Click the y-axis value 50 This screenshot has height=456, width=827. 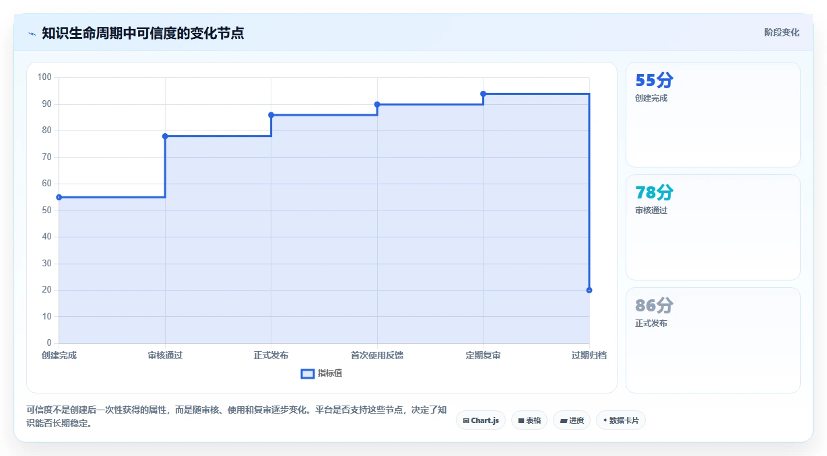click(x=46, y=211)
